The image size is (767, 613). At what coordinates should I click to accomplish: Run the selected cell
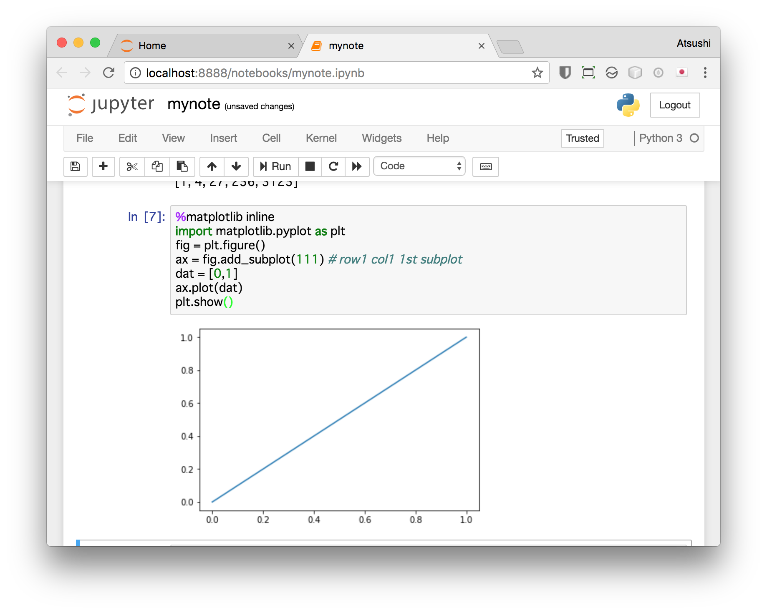tap(275, 167)
